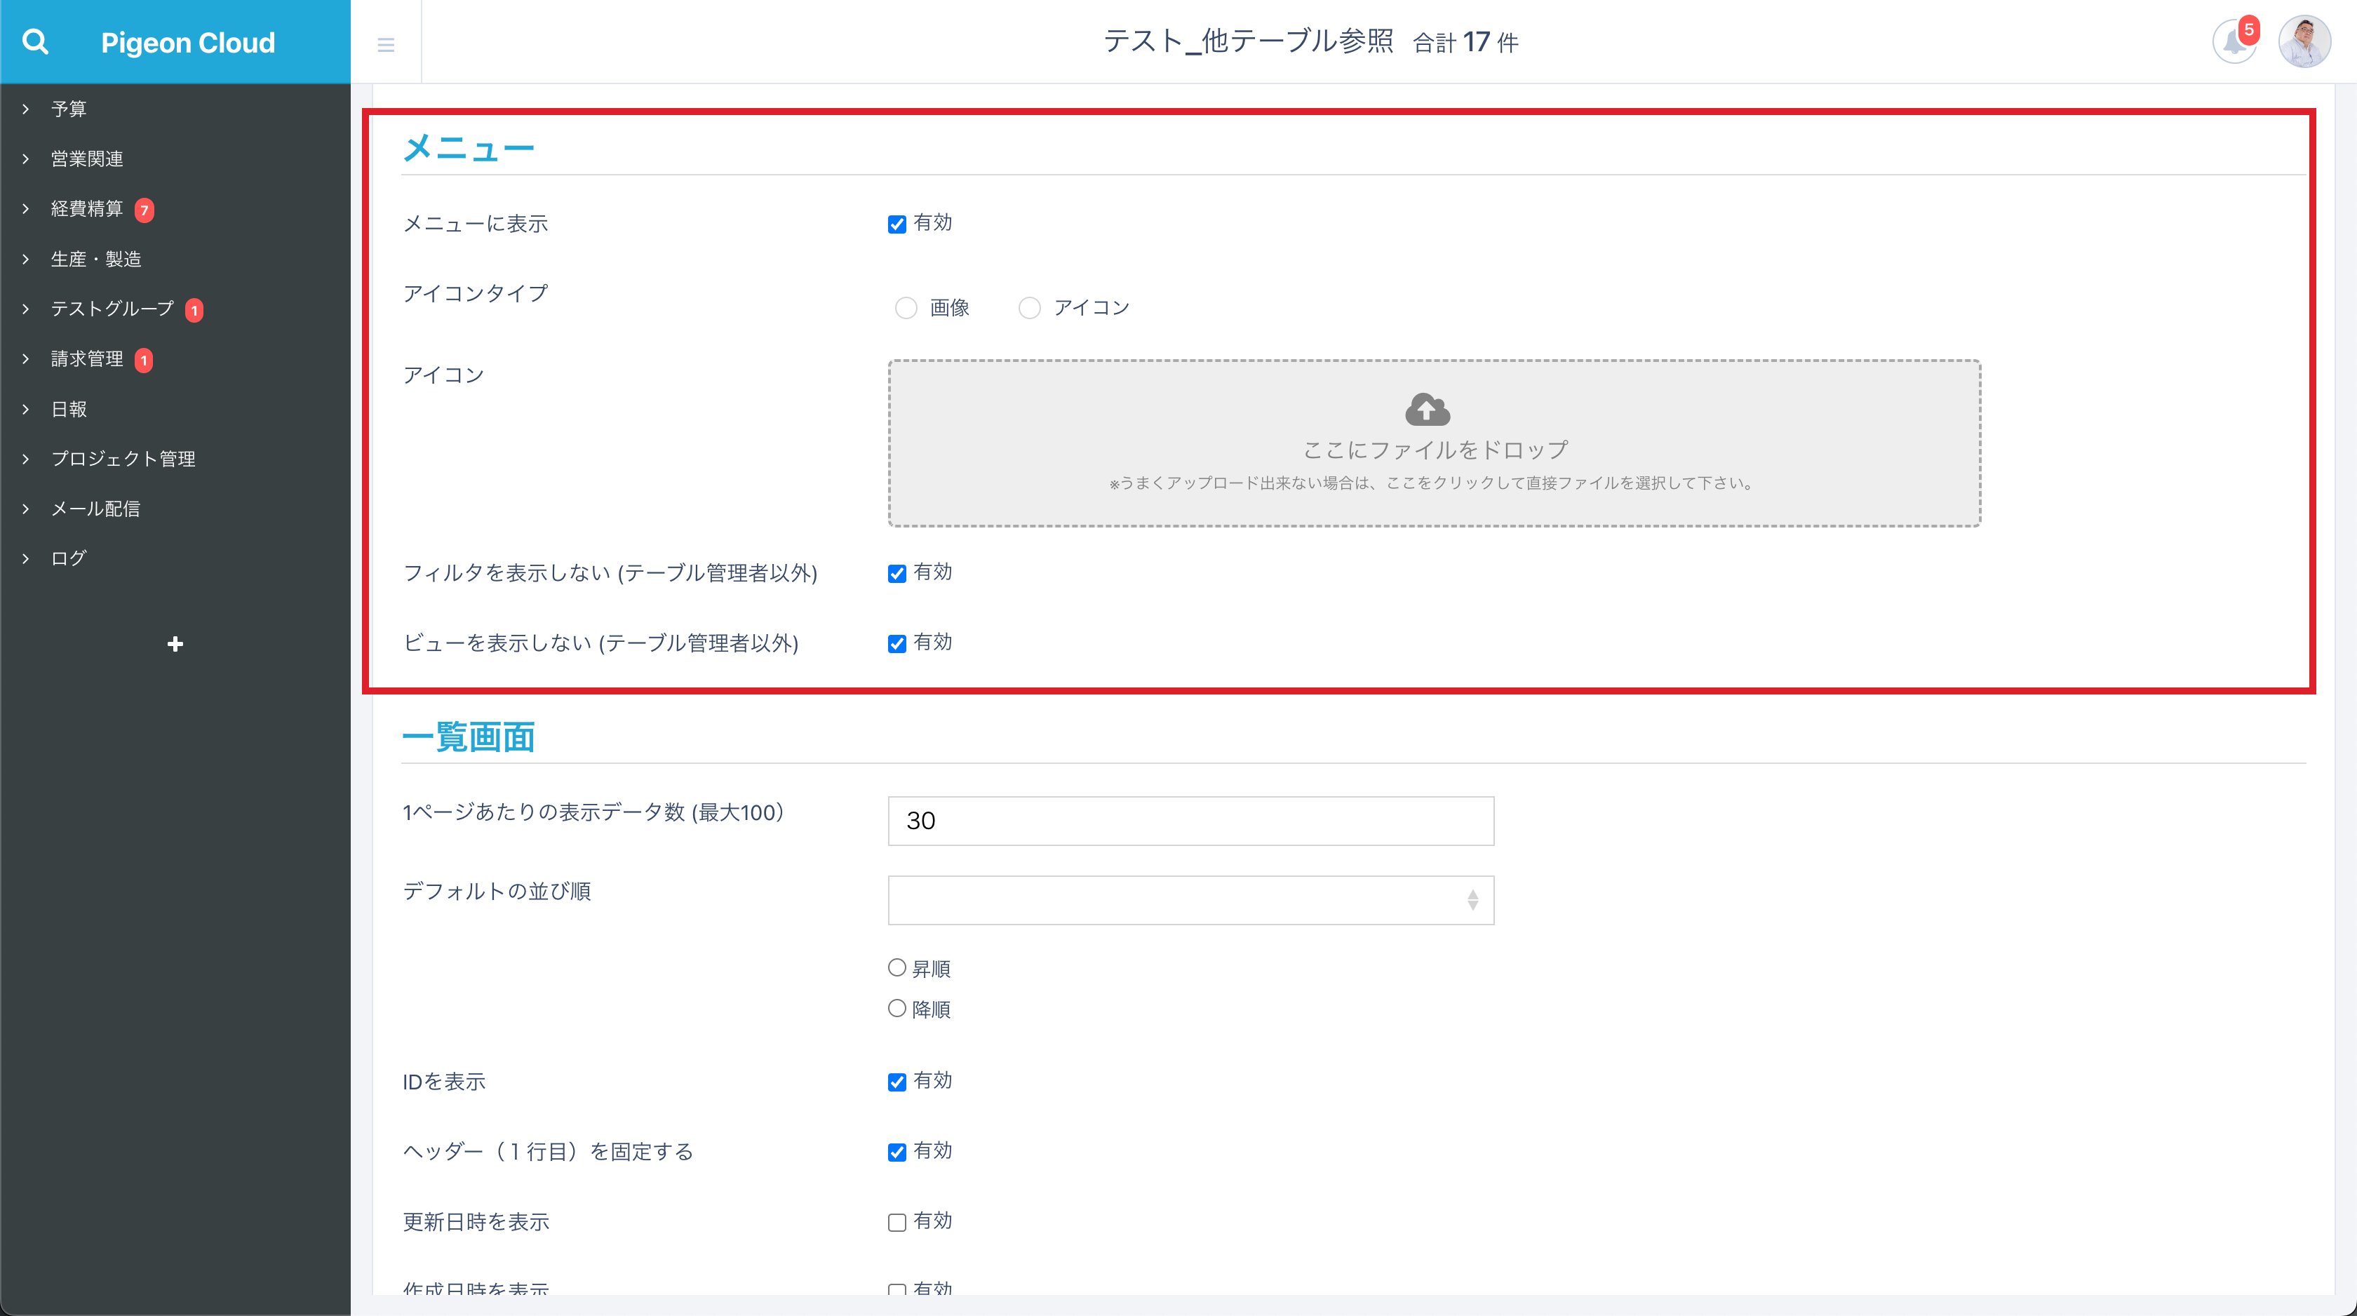Expand the プロジェクト管理 sidebar group
The width and height of the screenshot is (2357, 1316).
(123, 459)
